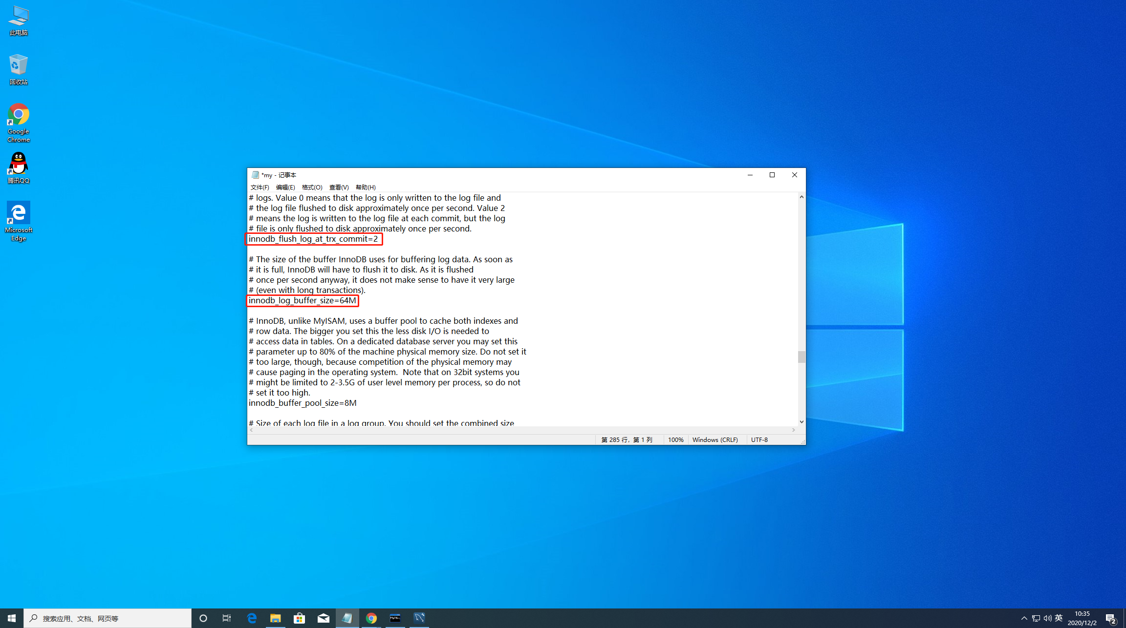Expand the hidden system tray icons

pos(1024,618)
